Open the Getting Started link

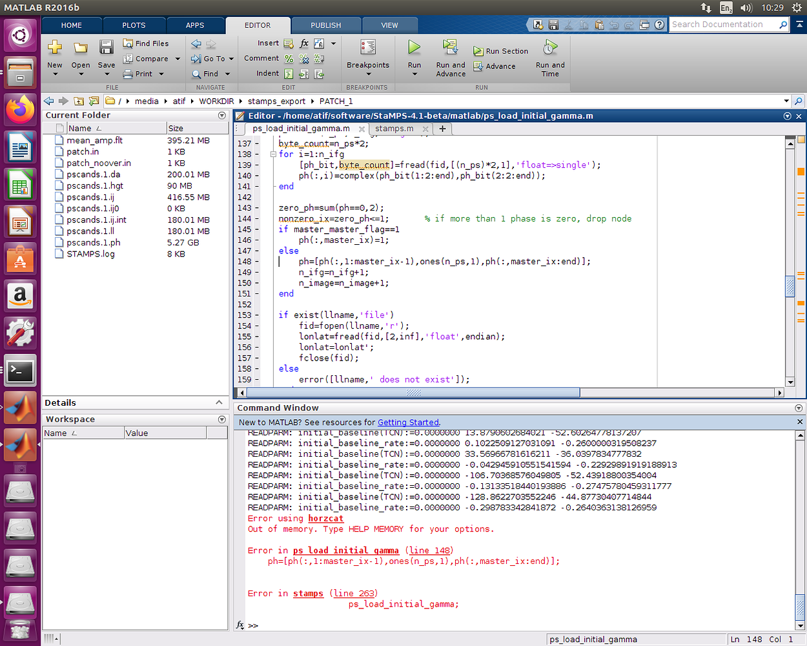pos(408,422)
